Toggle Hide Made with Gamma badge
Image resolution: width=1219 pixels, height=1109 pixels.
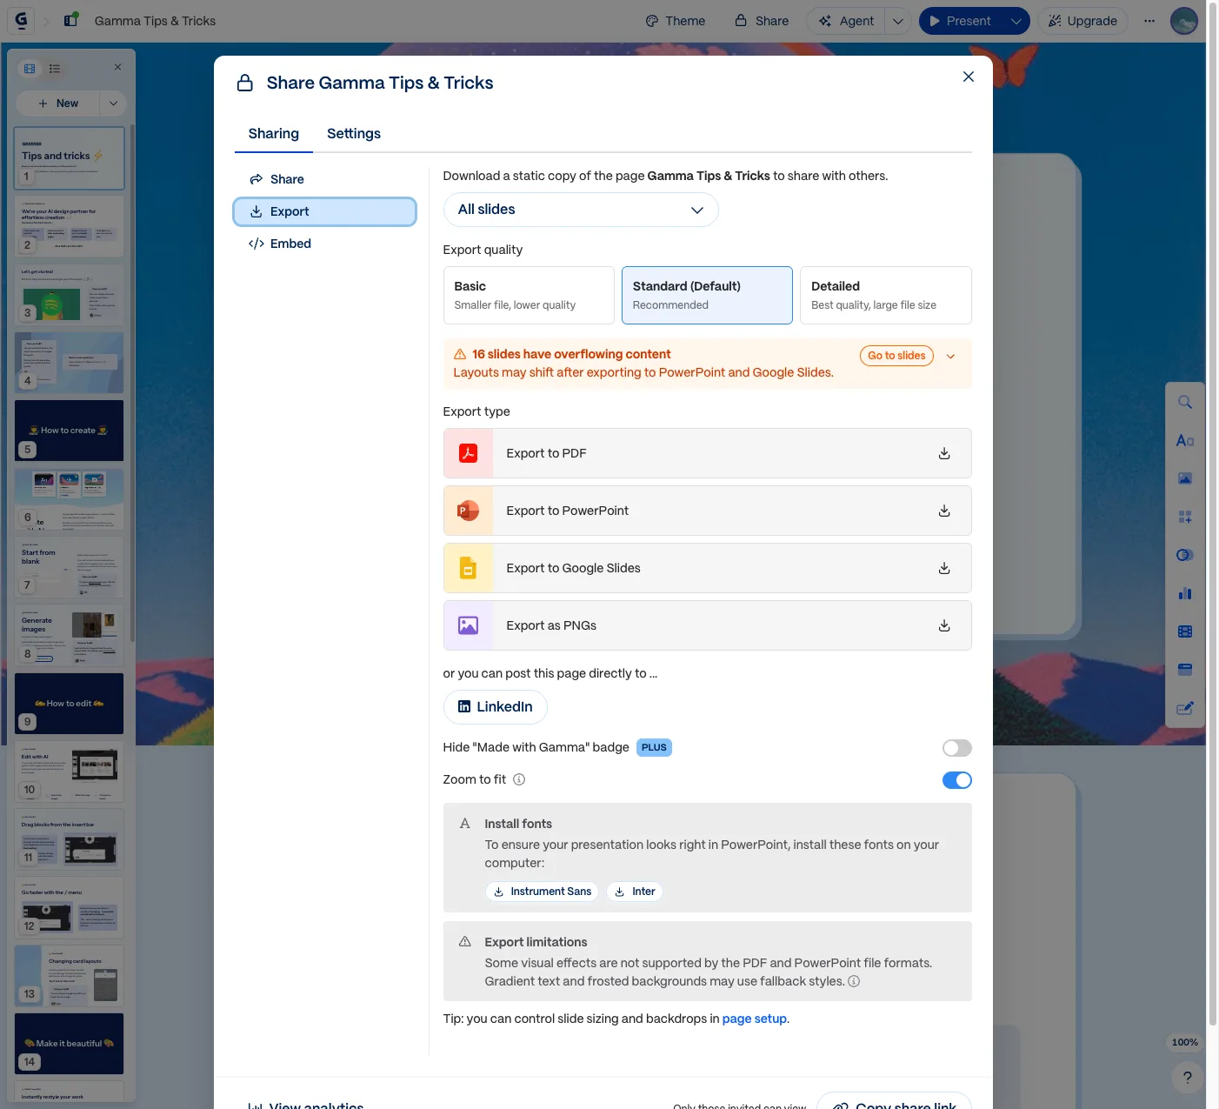coord(956,748)
